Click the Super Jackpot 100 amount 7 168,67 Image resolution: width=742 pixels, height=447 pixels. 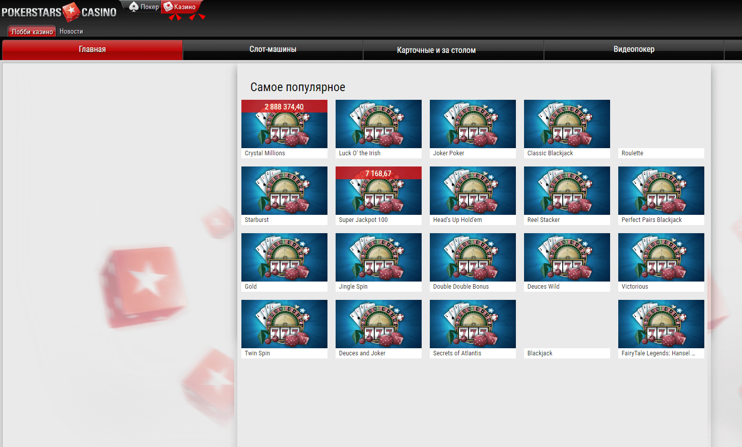tap(378, 174)
